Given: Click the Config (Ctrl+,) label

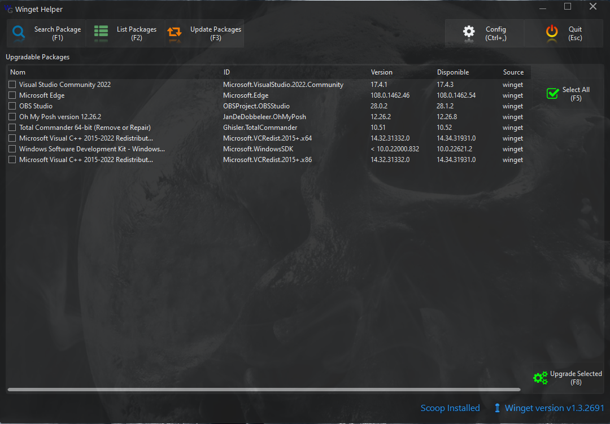Looking at the screenshot, I should pyautogui.click(x=496, y=33).
